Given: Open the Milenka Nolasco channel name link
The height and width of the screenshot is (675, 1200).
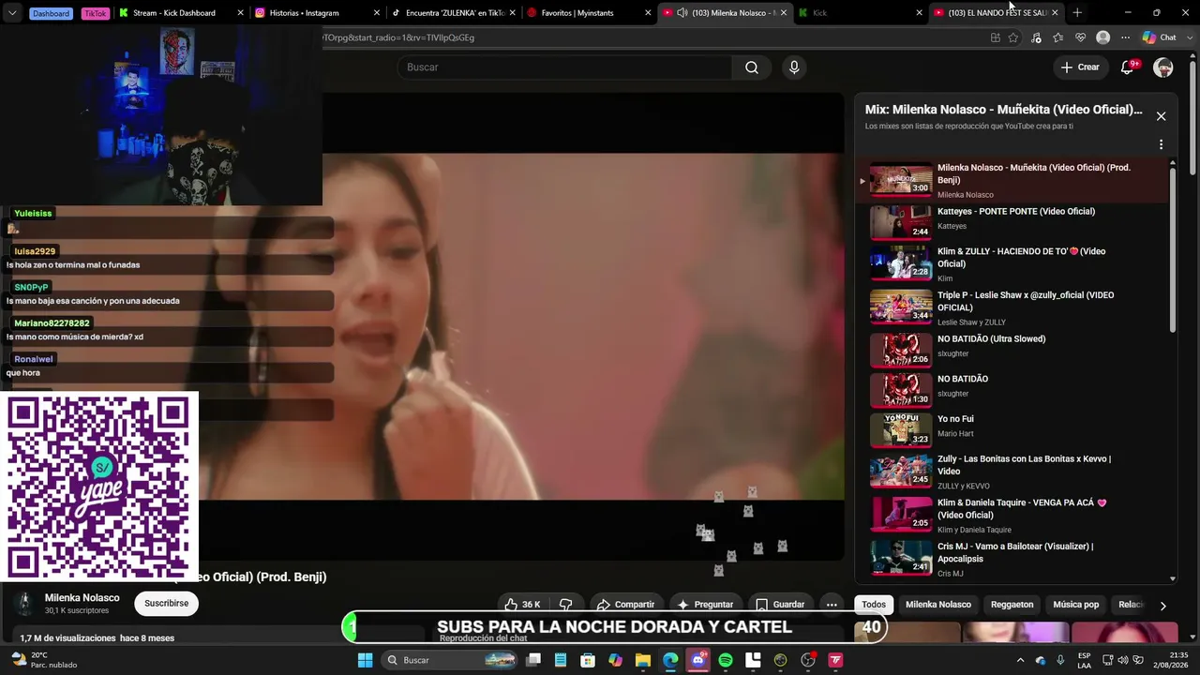Looking at the screenshot, I should pos(82,598).
